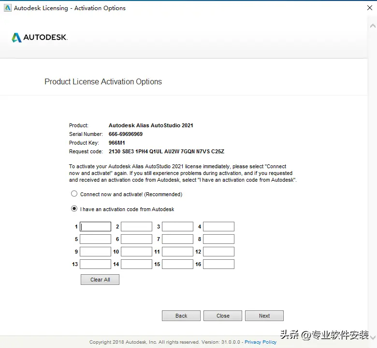Click activation code field 16
Viewport: 377px width, 348px height.
coord(219,264)
